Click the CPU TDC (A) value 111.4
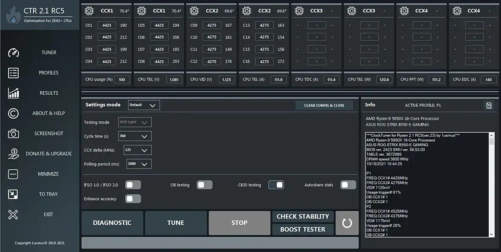Viewport: 501px width, 252px height. (331, 79)
